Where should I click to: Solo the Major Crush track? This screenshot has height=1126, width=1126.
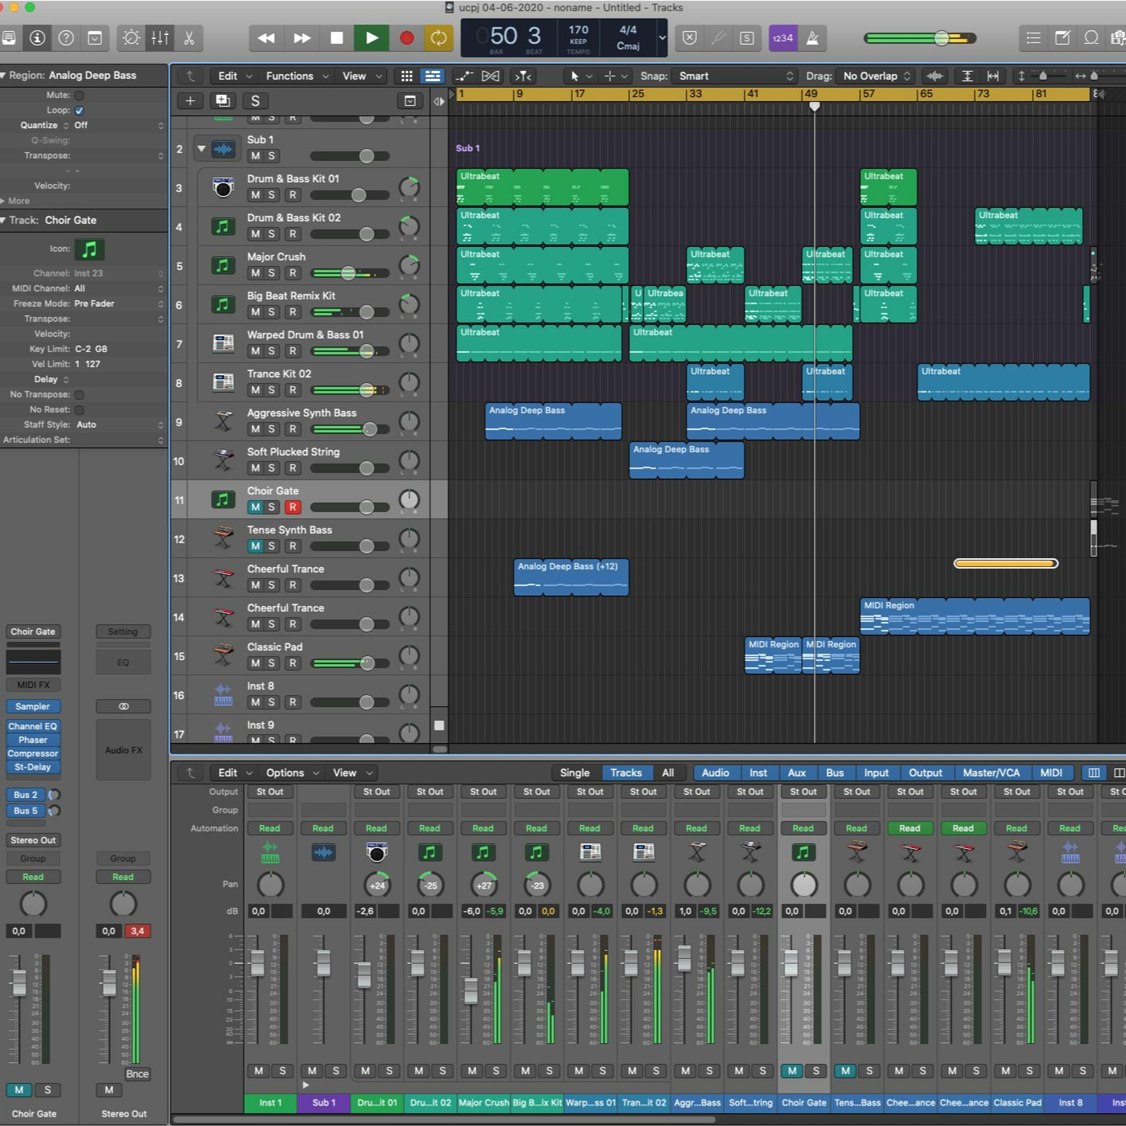(271, 273)
